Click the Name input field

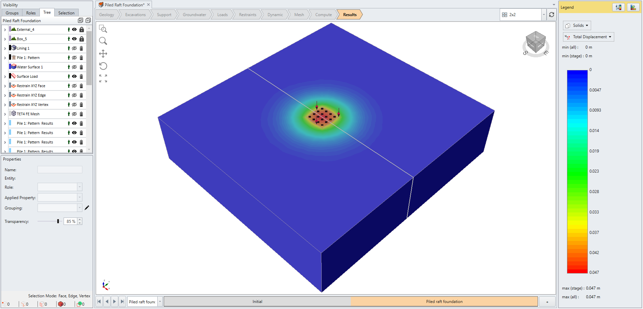coord(60,170)
